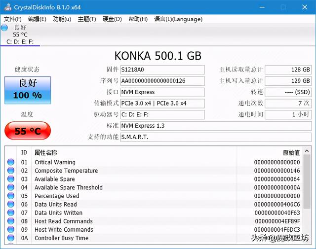The height and width of the screenshot is (249, 316).
Task: Open the 语言(L)(Language) menu
Action: coord(178,19)
